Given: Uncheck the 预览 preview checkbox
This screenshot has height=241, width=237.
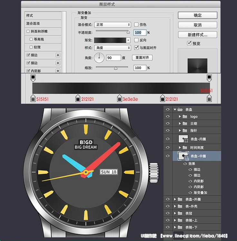Looking at the screenshot, I should pyautogui.click(x=189, y=43).
